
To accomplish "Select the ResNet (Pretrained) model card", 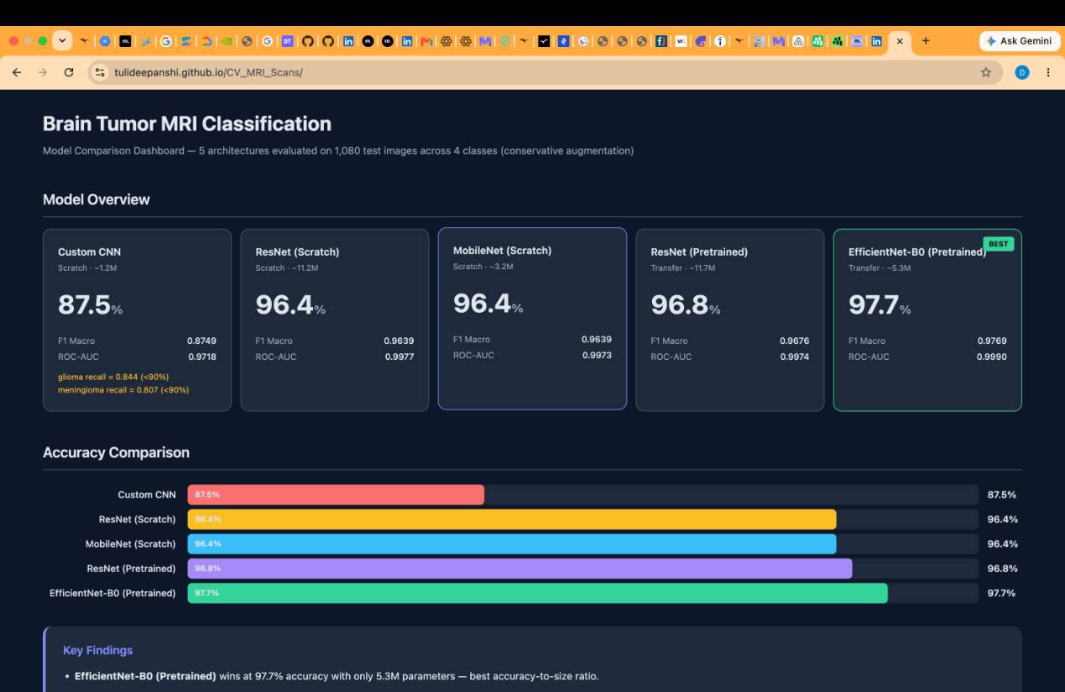I will click(x=730, y=320).
